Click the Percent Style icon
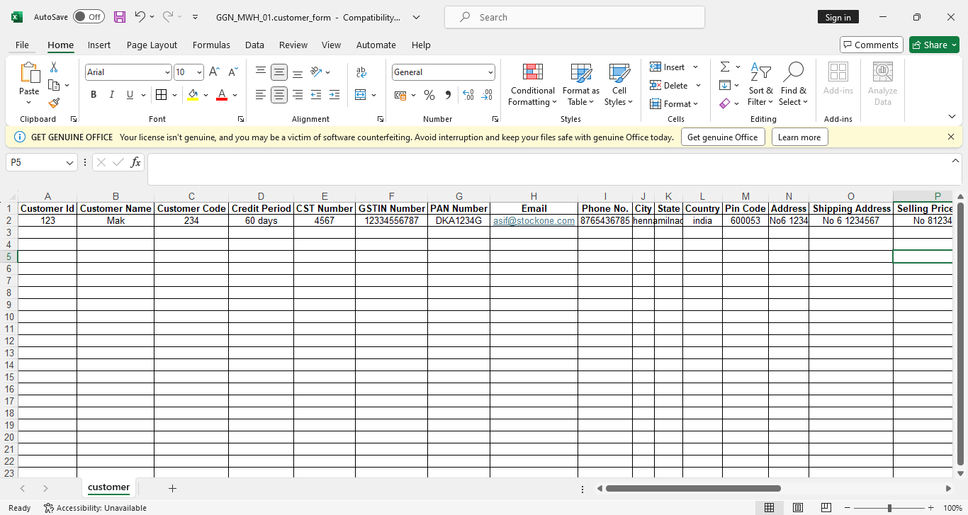 429,95
